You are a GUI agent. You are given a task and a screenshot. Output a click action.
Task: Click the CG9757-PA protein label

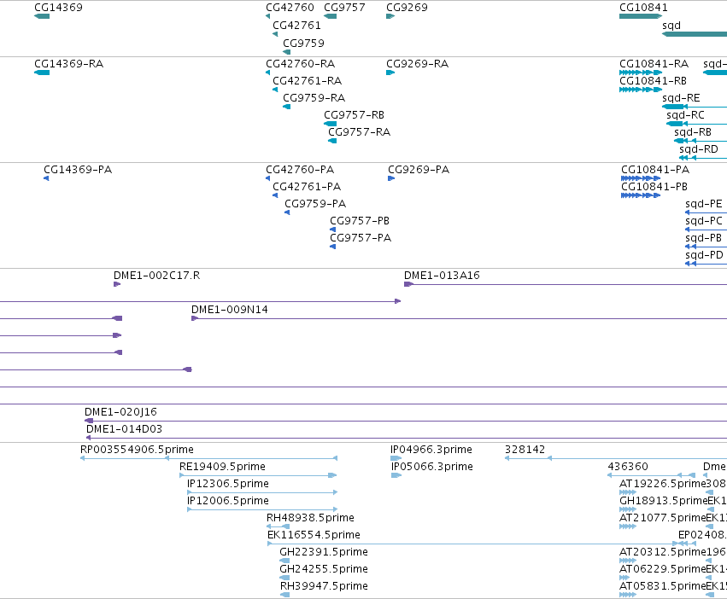pos(361,238)
